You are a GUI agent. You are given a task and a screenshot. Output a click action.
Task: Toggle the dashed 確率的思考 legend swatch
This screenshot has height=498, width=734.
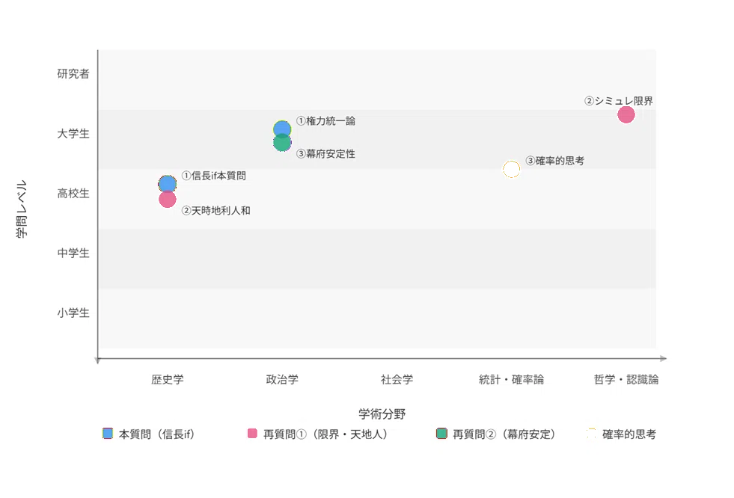[591, 434]
